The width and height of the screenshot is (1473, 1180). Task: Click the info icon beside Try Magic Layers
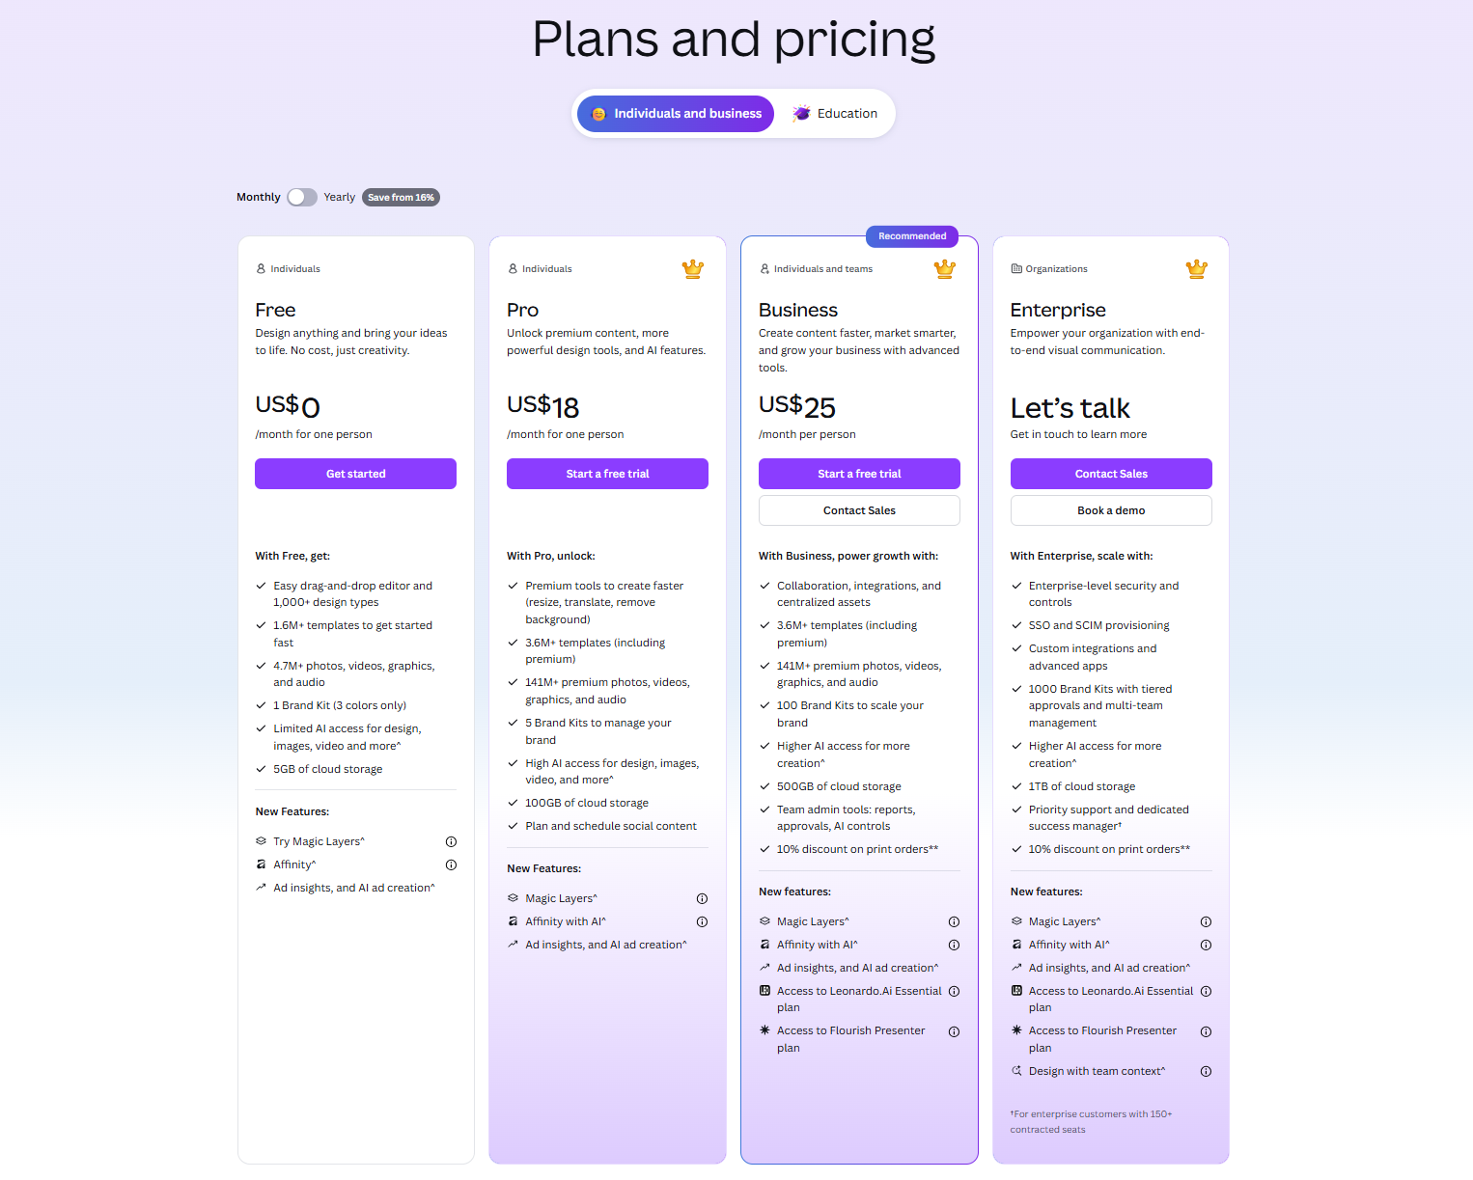(x=451, y=841)
